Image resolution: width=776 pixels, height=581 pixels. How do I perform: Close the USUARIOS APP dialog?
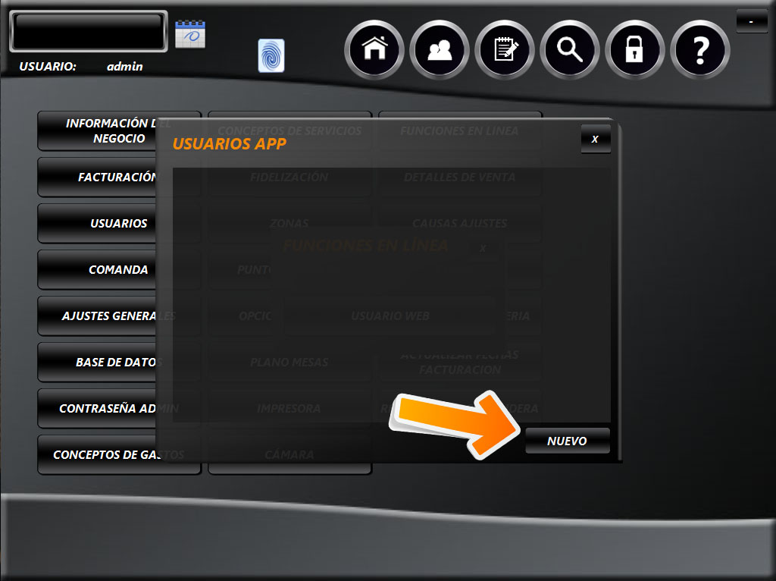595,139
